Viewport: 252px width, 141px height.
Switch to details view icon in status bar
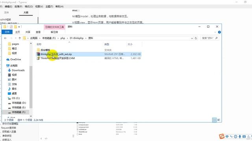click(x=214, y=120)
